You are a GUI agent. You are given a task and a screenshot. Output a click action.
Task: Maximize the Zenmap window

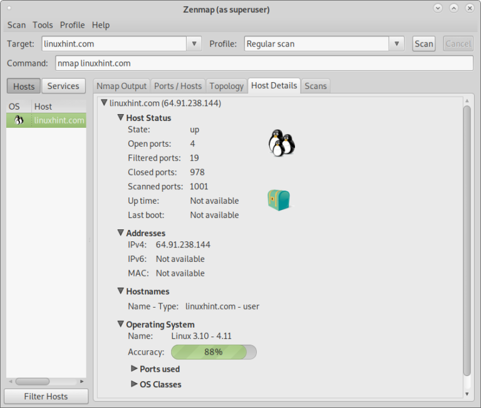(x=453, y=8)
